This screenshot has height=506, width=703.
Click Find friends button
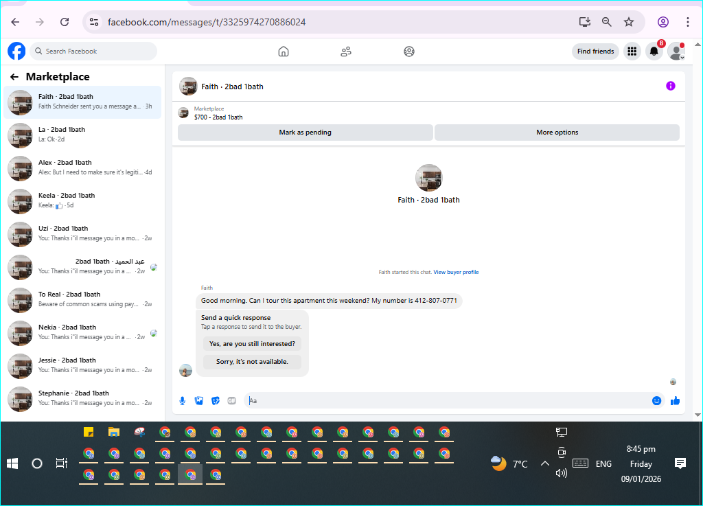tap(595, 51)
